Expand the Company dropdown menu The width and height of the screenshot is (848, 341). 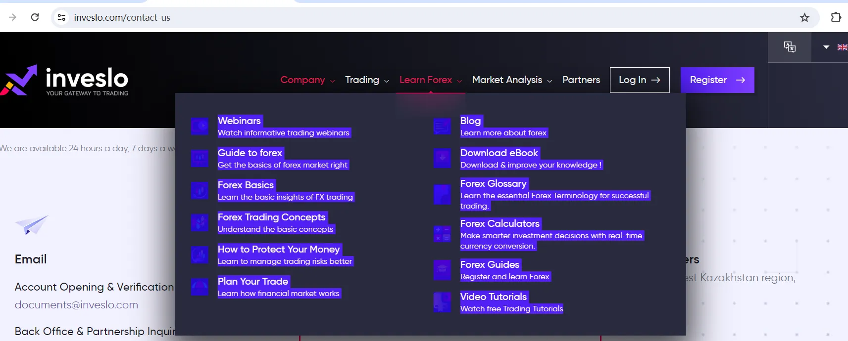coord(307,80)
